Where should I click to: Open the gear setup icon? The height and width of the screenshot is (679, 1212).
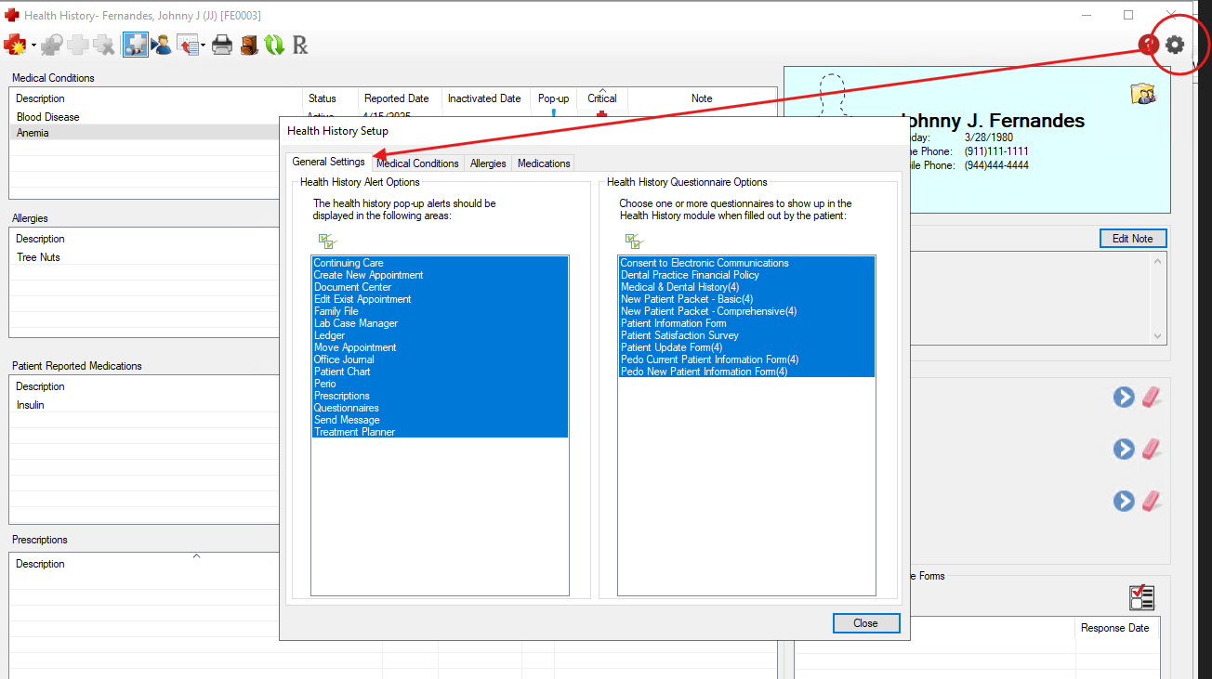(1176, 44)
